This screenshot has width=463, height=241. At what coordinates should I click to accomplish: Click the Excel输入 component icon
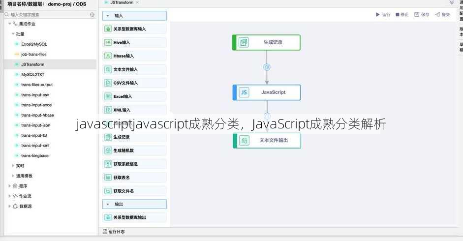(108, 96)
